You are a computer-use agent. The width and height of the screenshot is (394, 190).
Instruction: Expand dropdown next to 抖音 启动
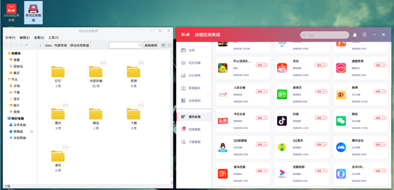(325, 118)
